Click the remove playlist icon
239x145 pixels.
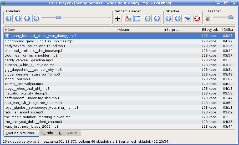pyautogui.click(x=128, y=18)
